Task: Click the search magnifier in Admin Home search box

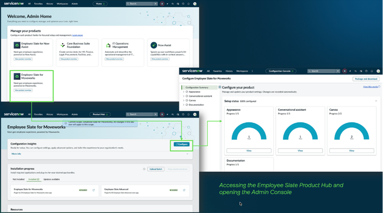Action: (128, 4)
